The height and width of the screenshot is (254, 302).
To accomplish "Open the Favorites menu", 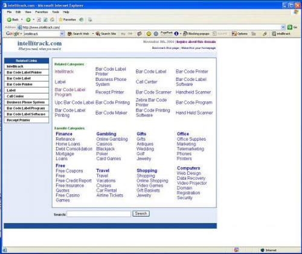I will (x=42, y=12).
